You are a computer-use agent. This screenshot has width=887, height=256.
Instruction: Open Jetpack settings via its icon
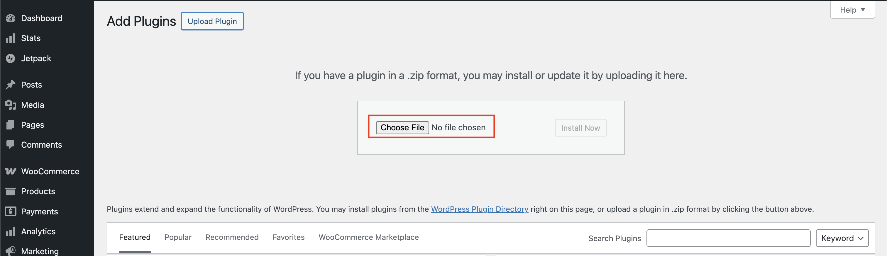point(11,58)
